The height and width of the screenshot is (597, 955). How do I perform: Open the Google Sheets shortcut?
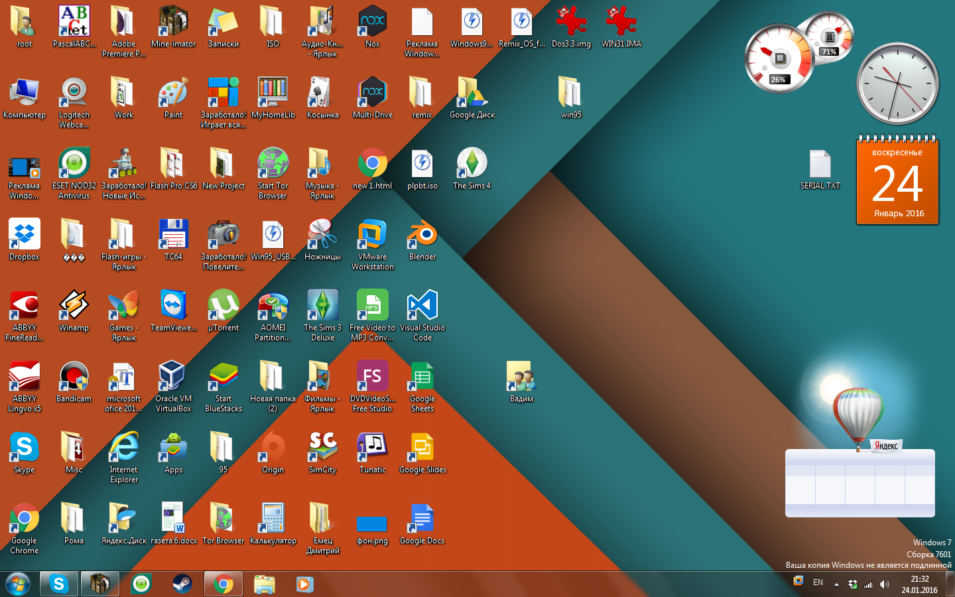[422, 386]
